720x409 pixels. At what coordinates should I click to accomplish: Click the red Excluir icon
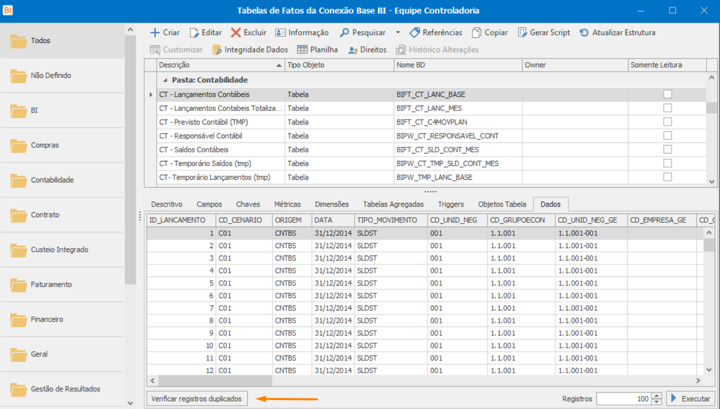tap(236, 33)
